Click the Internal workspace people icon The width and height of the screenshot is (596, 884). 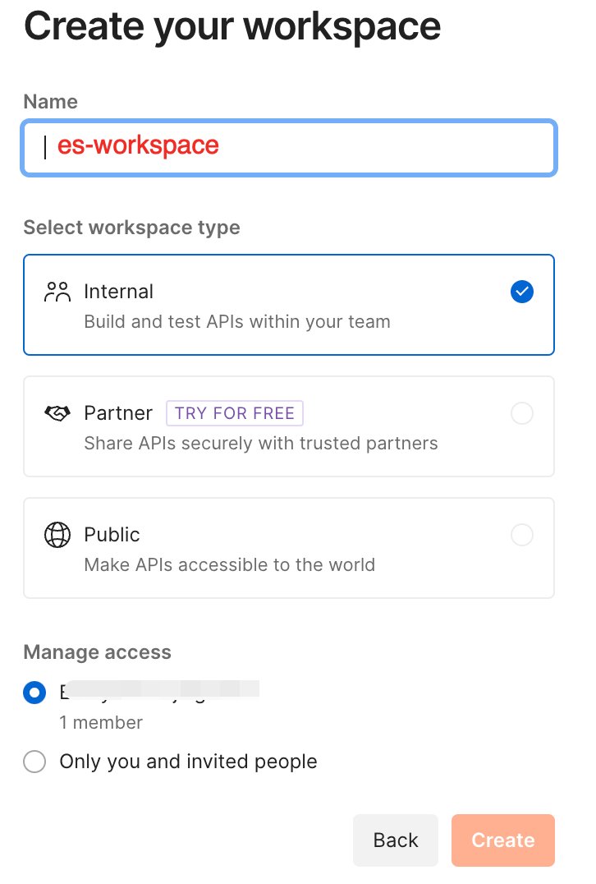pyautogui.click(x=57, y=292)
